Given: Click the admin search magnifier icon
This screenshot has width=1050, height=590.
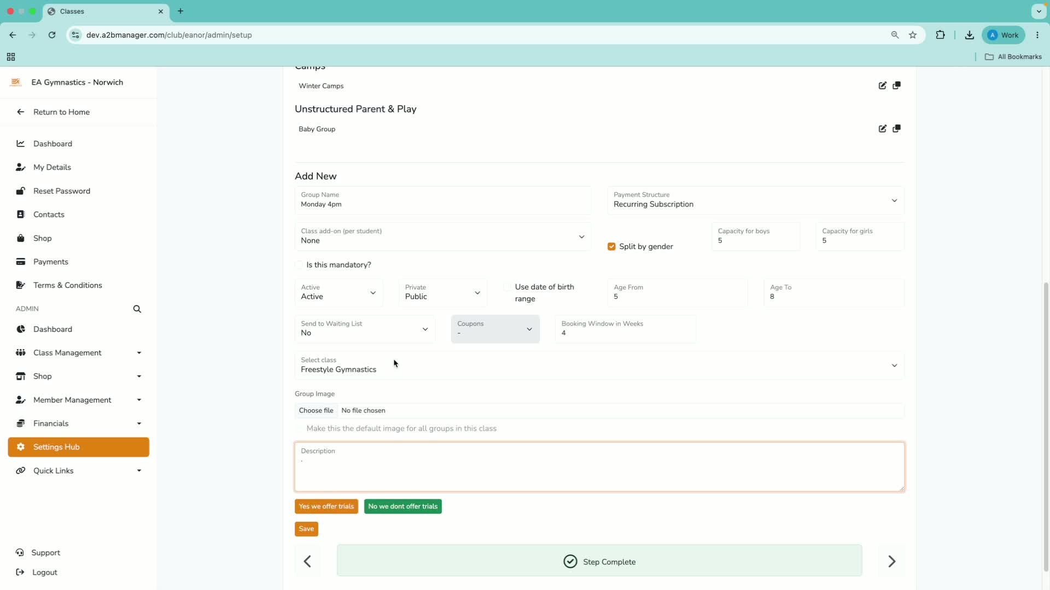Looking at the screenshot, I should pos(137,309).
